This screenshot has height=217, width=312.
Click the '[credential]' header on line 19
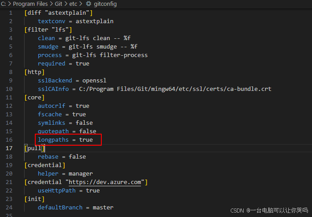[x=45, y=165]
